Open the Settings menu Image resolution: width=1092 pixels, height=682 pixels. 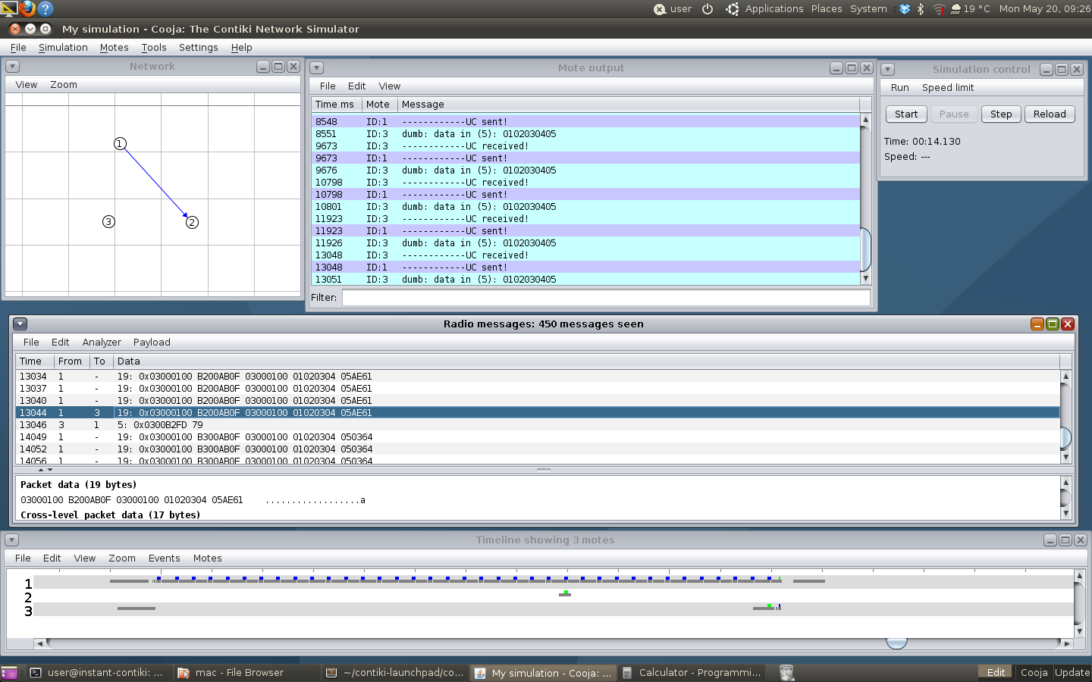(199, 47)
